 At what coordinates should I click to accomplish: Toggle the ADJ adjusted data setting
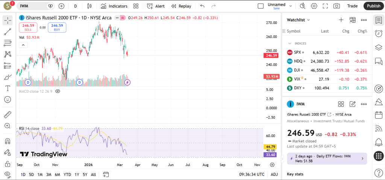274,174
